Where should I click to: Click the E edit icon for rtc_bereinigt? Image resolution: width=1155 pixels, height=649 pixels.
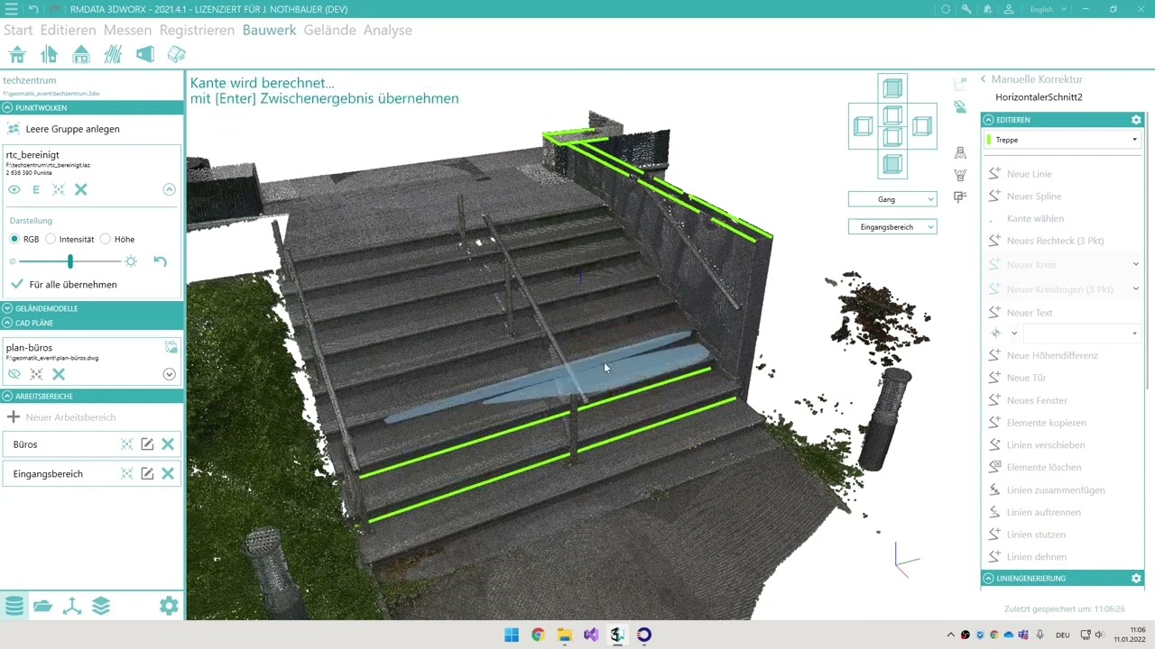click(x=36, y=189)
